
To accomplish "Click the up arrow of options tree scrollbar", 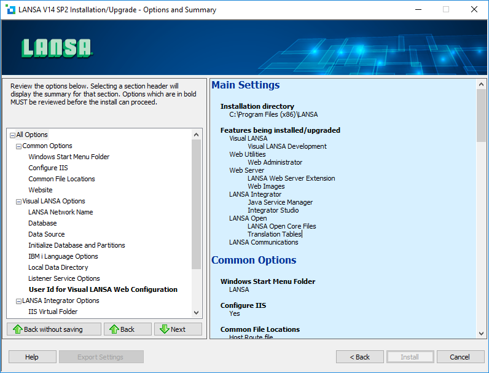I will pos(196,135).
